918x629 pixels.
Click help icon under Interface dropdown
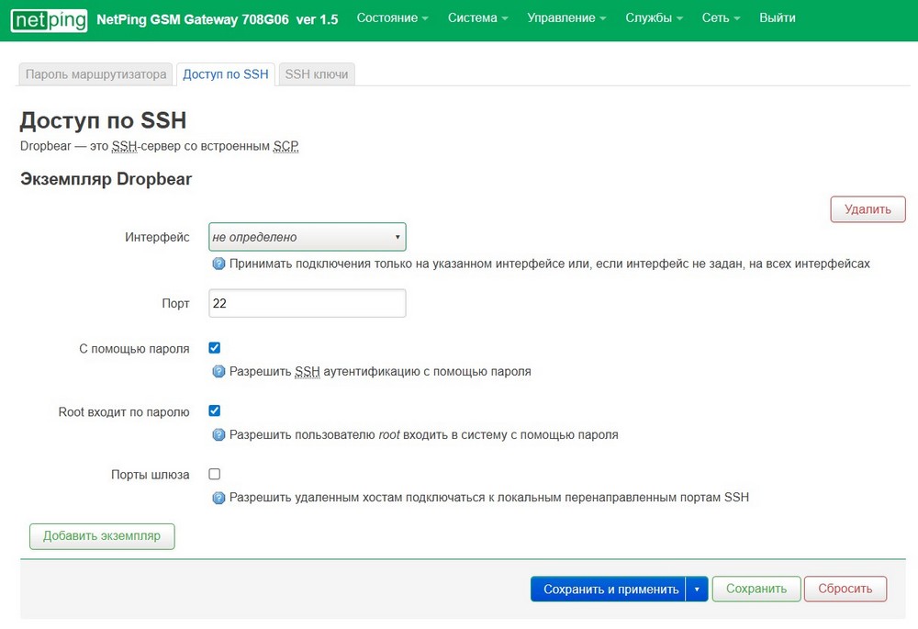pos(218,264)
